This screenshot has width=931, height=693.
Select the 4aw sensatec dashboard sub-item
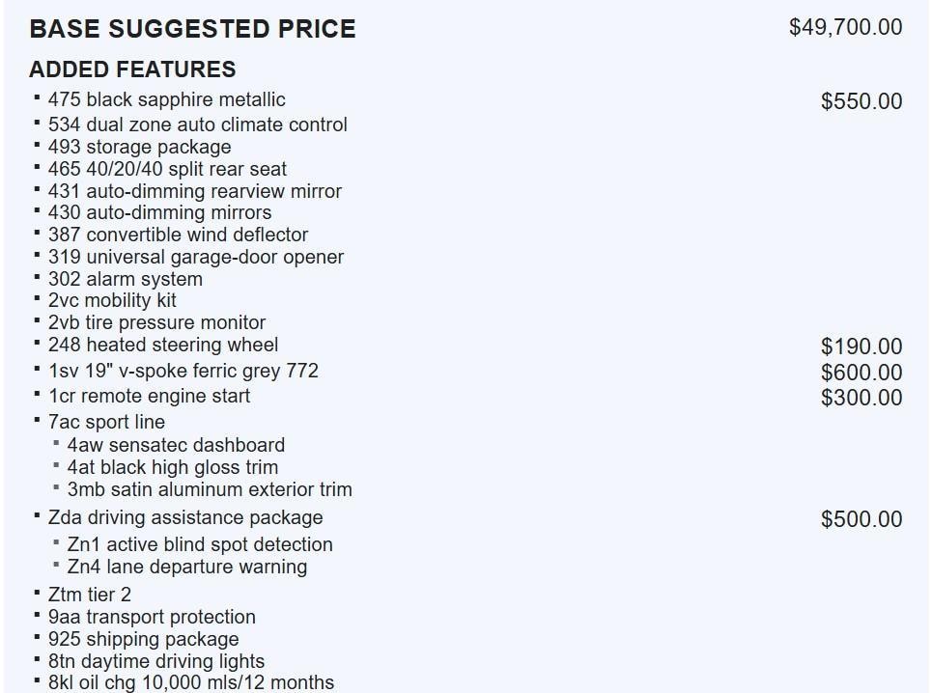click(x=176, y=445)
